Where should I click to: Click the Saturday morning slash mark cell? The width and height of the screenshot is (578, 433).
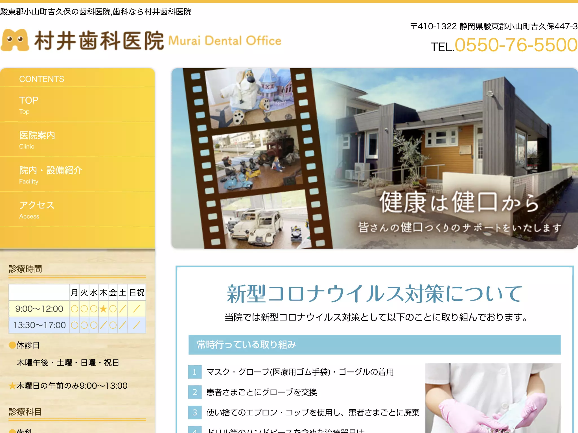(122, 309)
